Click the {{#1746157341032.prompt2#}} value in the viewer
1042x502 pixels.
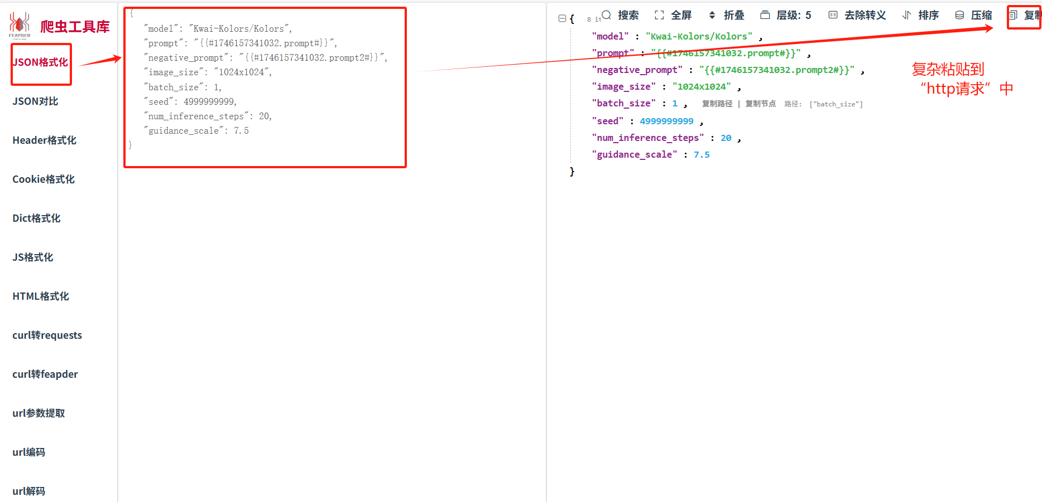(x=776, y=70)
